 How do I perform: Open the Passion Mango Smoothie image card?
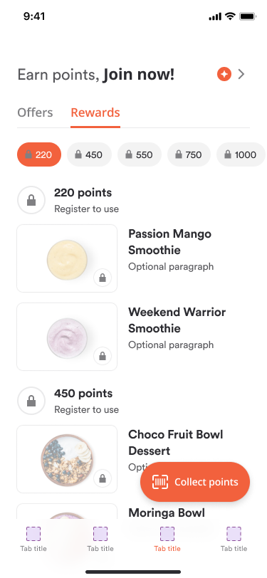pos(67,258)
